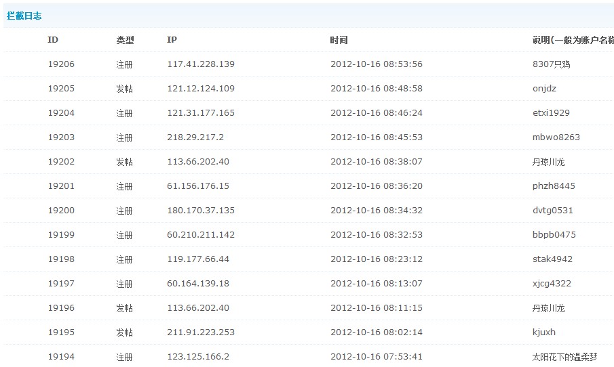
Task: Select log entry ID 19200
Action: tap(61, 211)
